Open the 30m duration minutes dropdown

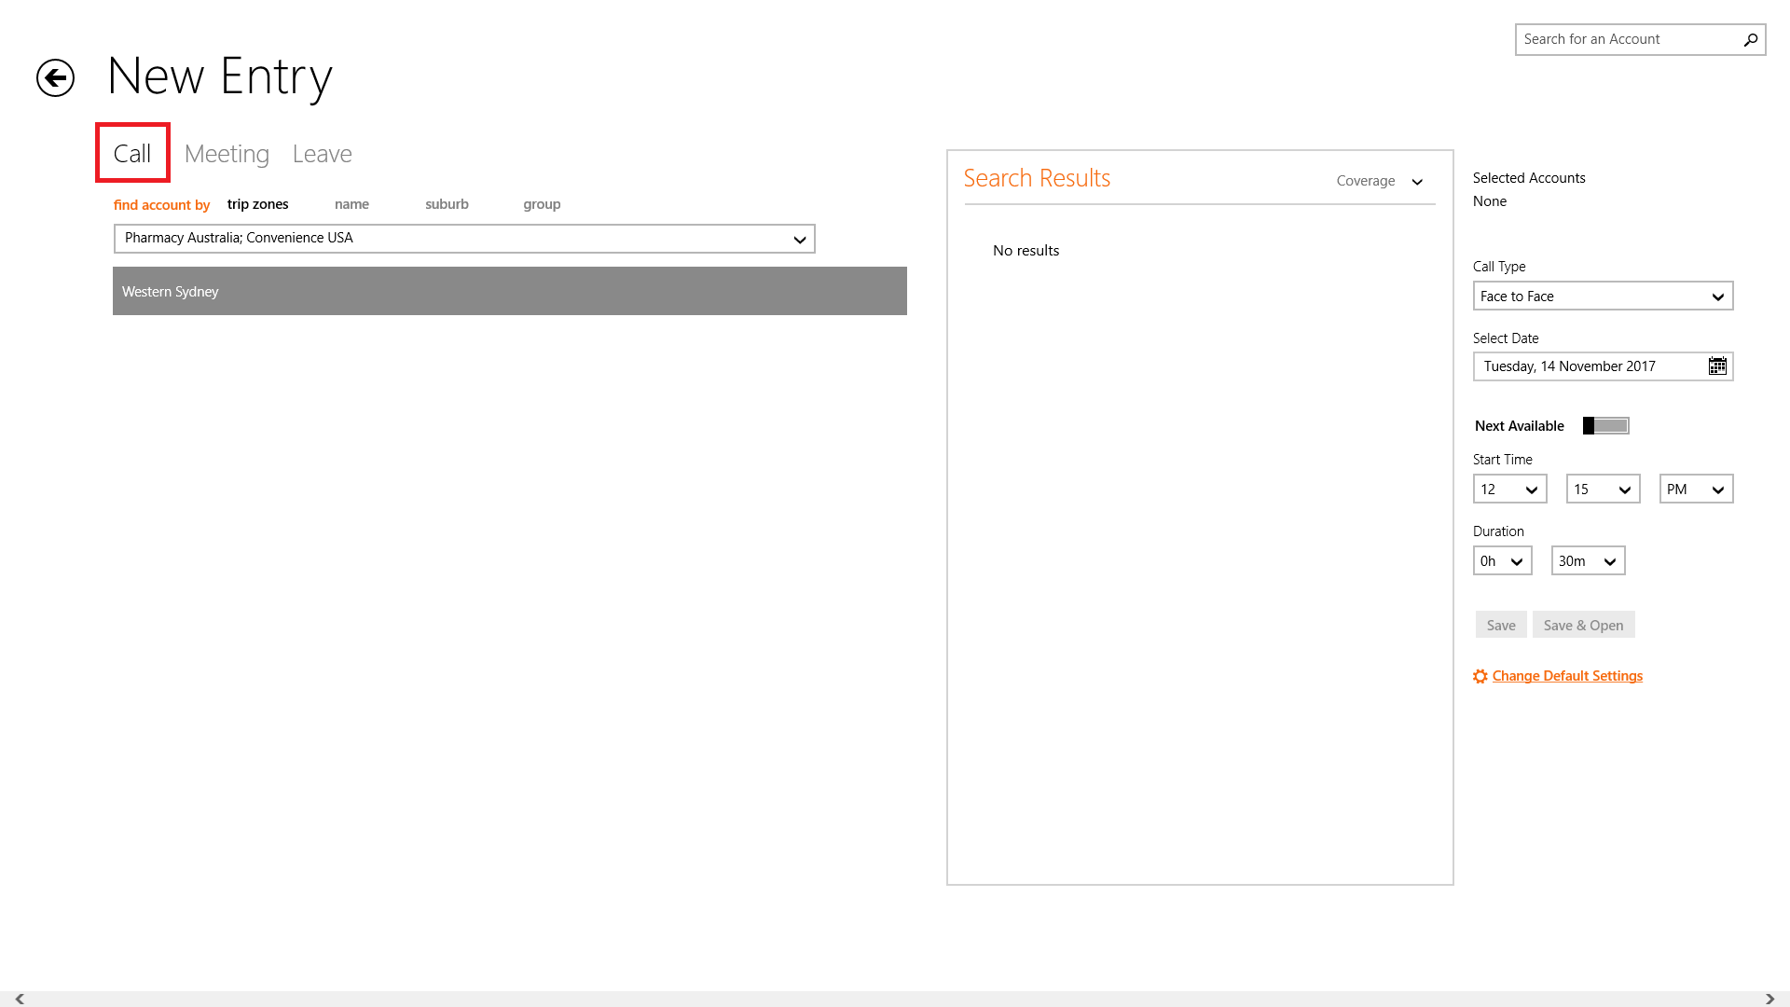tap(1587, 561)
